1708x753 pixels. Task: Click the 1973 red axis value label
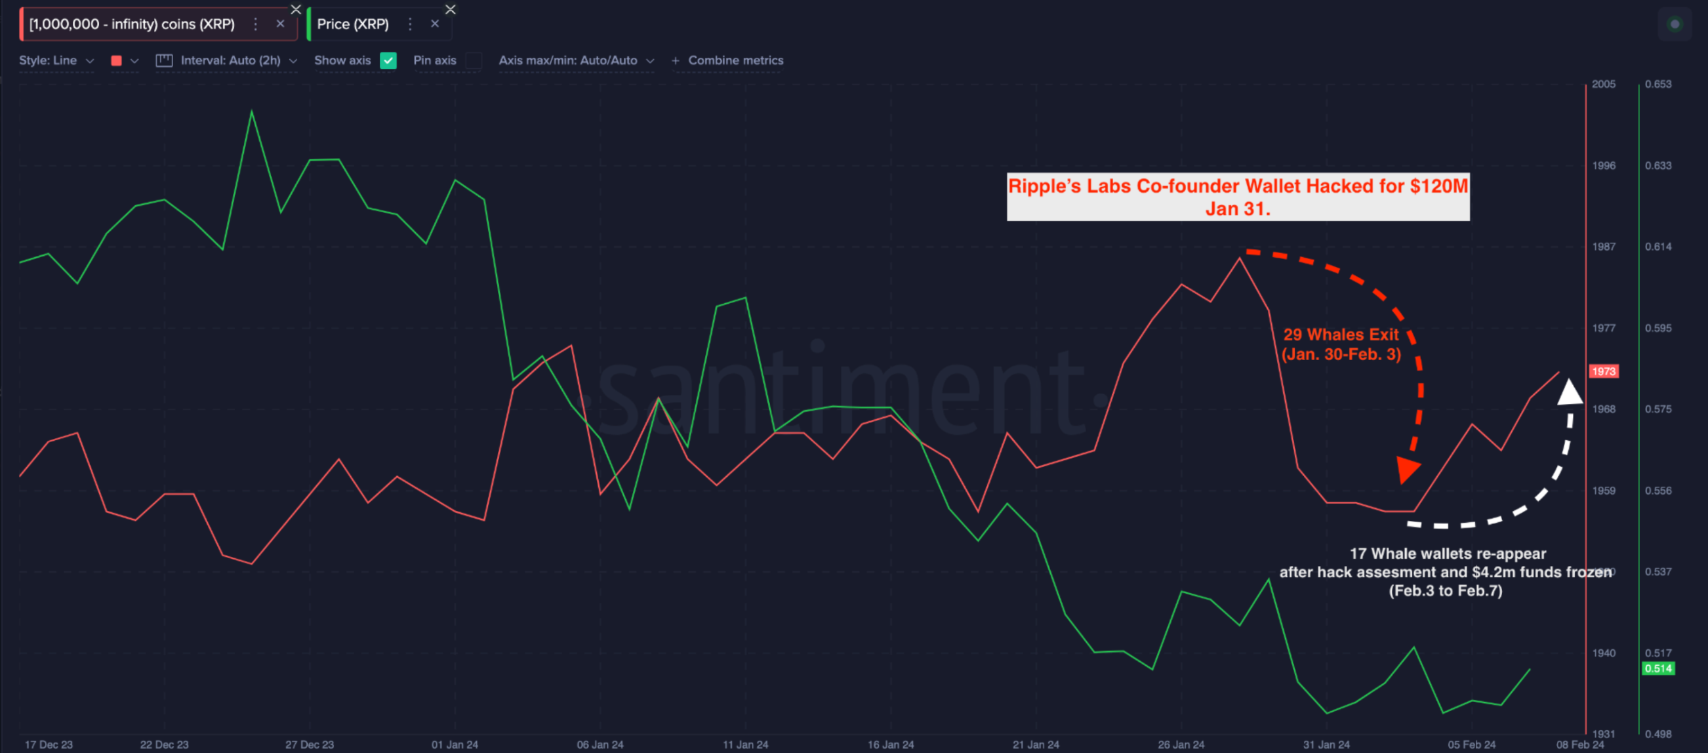[x=1603, y=371]
